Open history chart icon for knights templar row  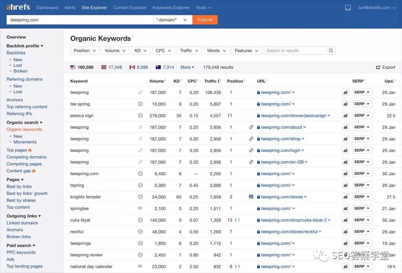coord(345,197)
